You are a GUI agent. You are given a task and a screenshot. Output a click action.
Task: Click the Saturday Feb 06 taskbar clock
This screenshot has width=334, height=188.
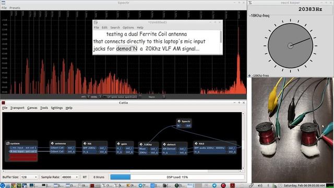coord(304,186)
